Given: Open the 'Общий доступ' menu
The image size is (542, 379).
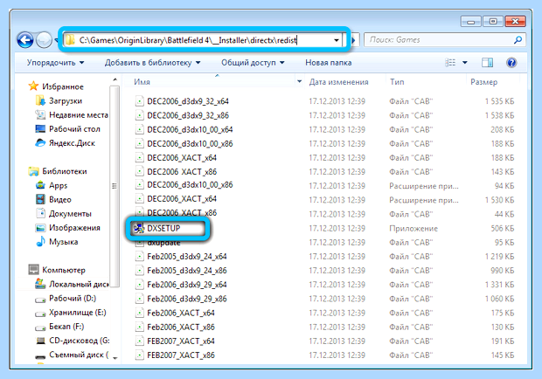Looking at the screenshot, I should pos(253,63).
